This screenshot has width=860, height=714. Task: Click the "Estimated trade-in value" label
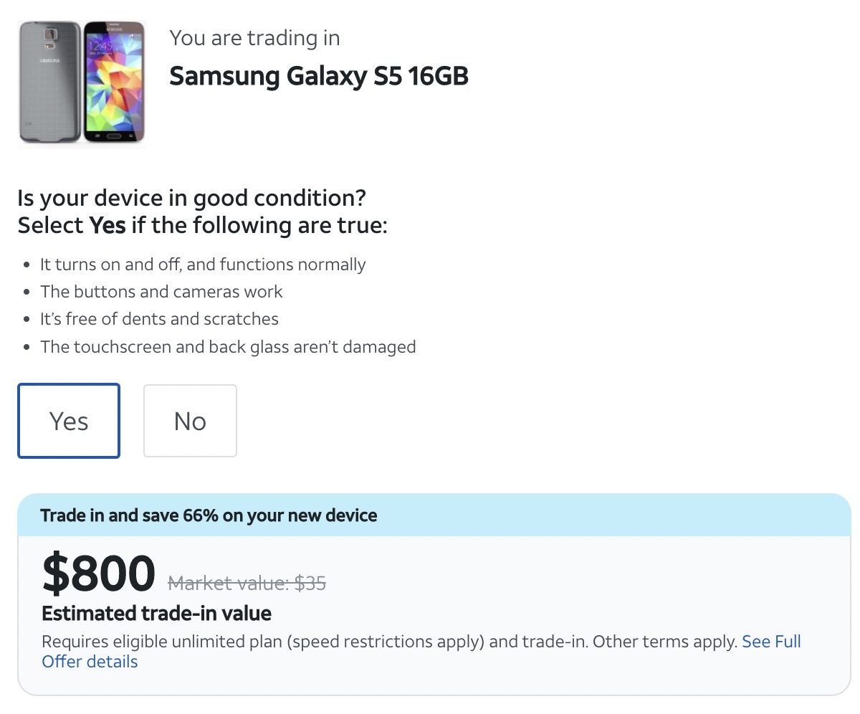[x=156, y=614]
